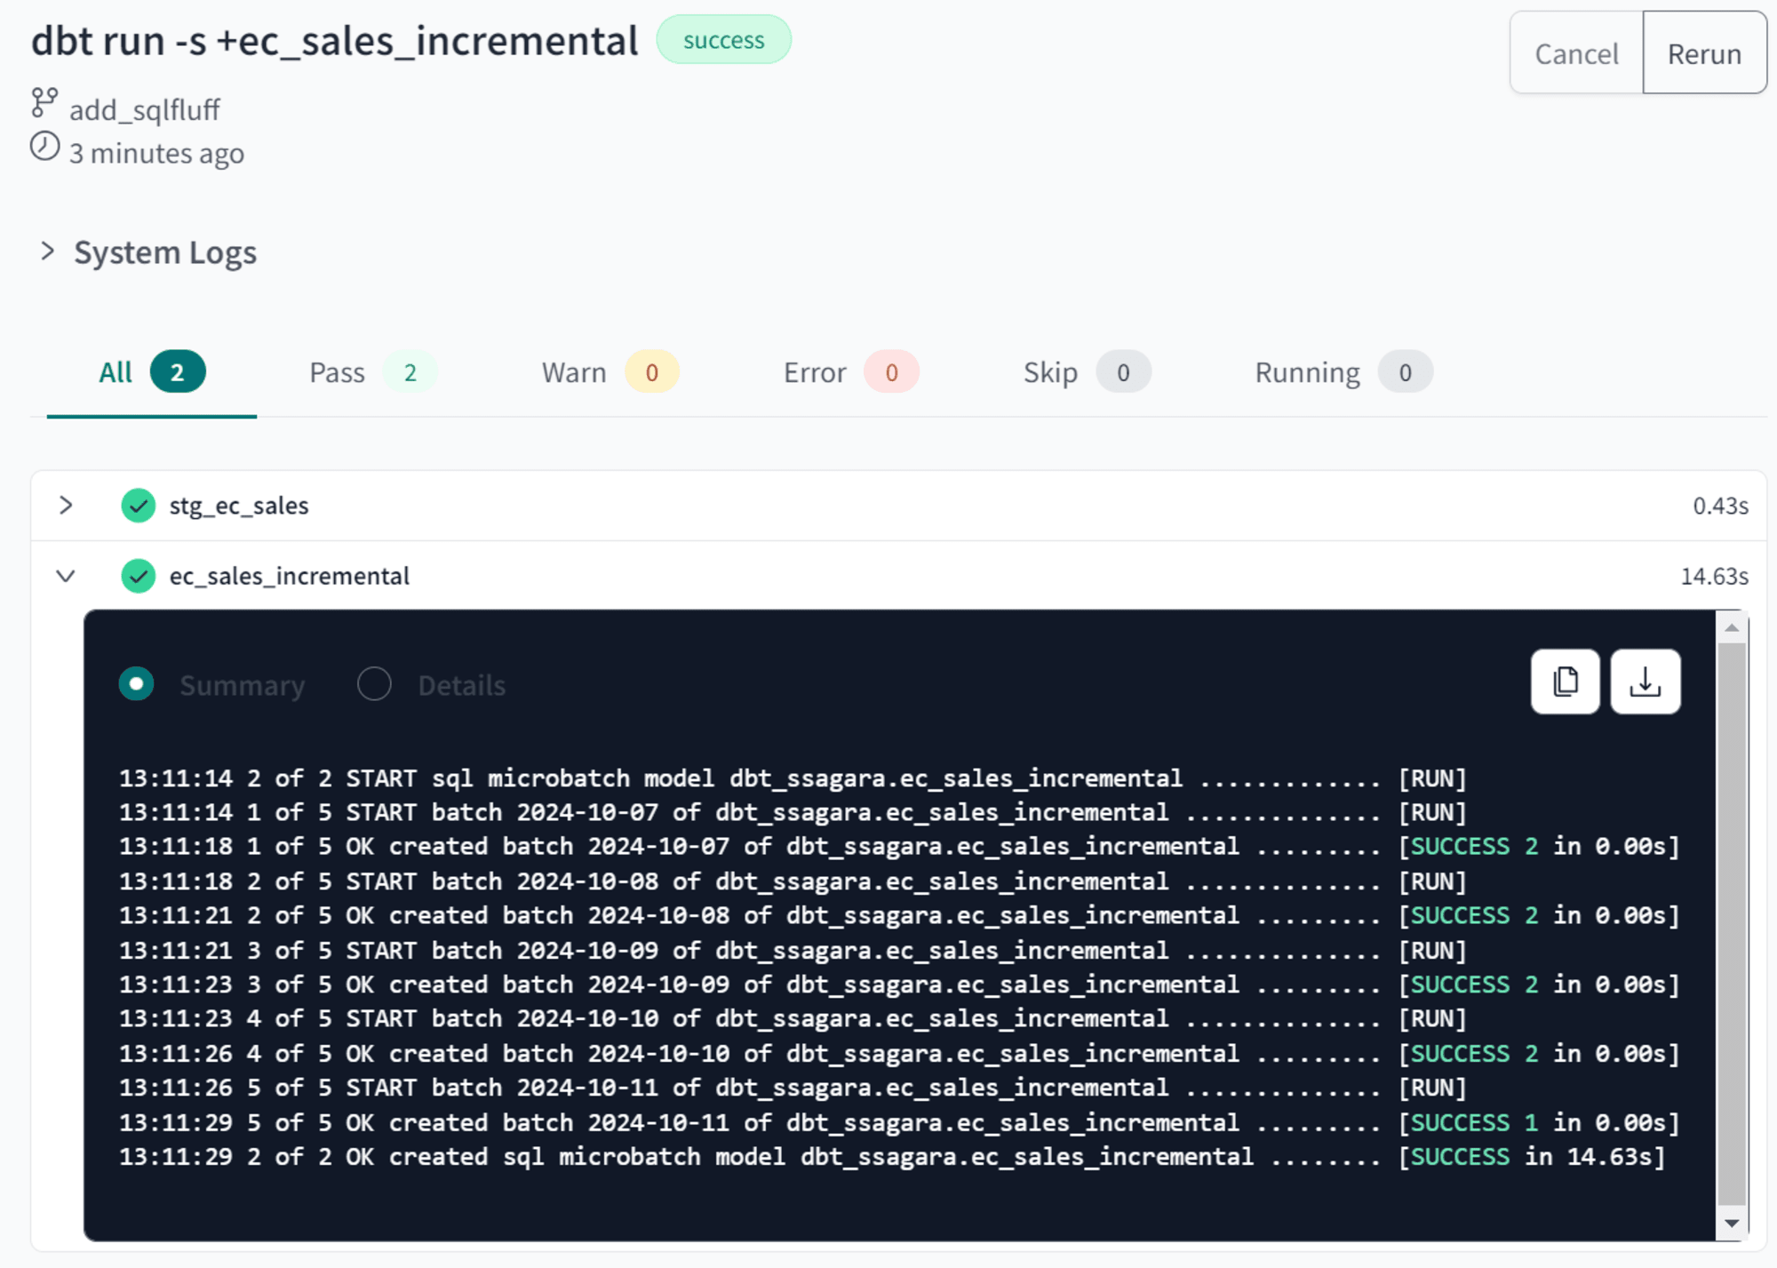Screen dimensions: 1777x1268
Task: Select the Details radio option
Action: click(x=374, y=684)
